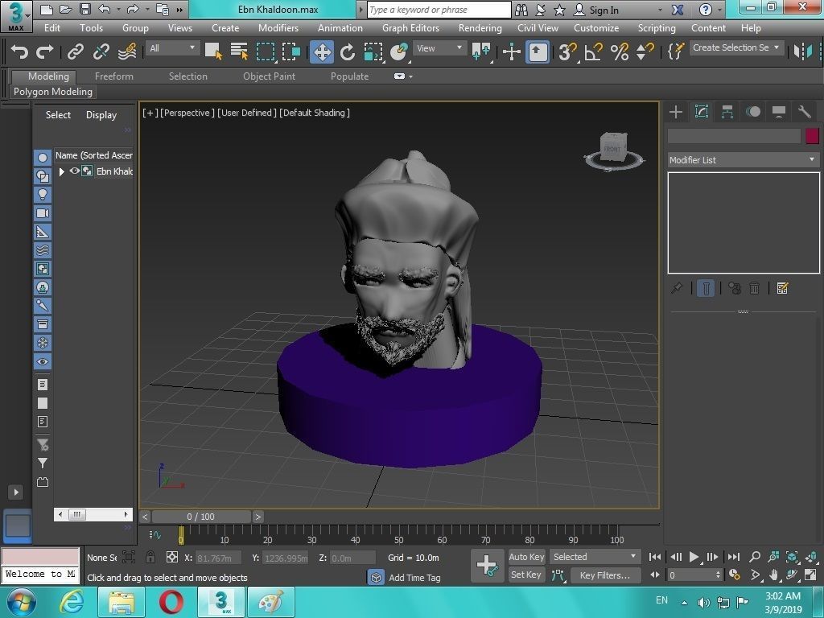This screenshot has width=824, height=618.
Task: Open Selected key filter dropdown
Action: (595, 557)
